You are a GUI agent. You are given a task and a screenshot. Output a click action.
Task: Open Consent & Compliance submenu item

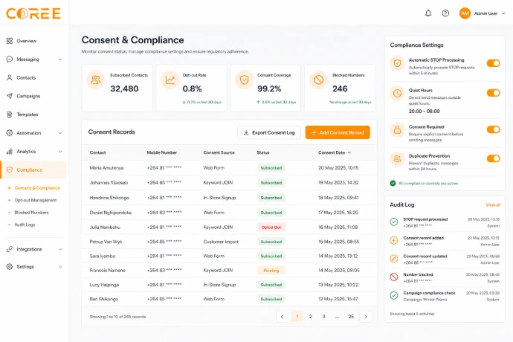[37, 188]
